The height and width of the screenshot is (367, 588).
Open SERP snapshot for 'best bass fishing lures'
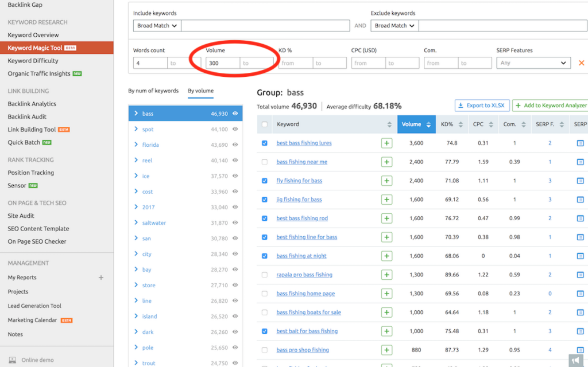coord(580,143)
